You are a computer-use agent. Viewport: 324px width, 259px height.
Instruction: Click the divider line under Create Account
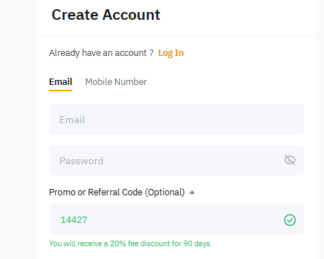coord(177,35)
